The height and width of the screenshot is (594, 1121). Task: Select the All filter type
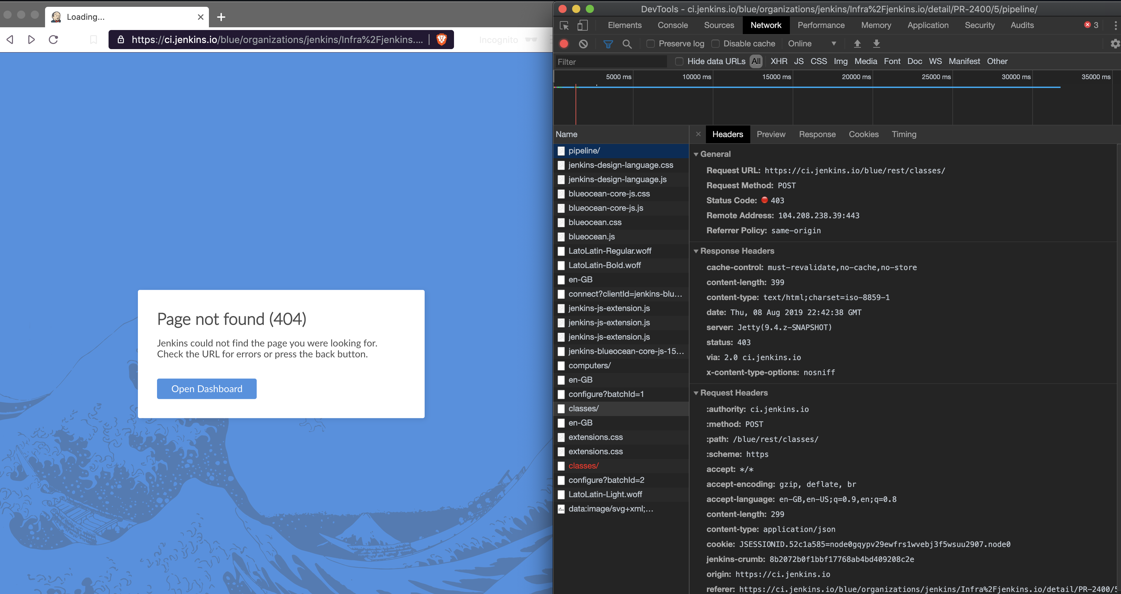pos(756,61)
